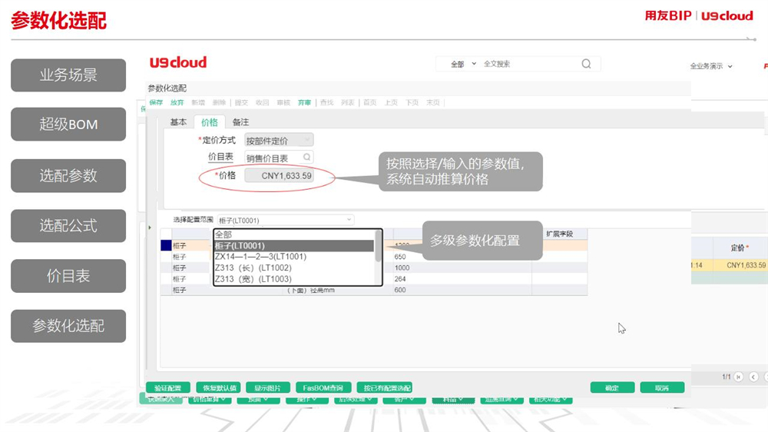Click 收回 in the toolbar

pyautogui.click(x=263, y=102)
